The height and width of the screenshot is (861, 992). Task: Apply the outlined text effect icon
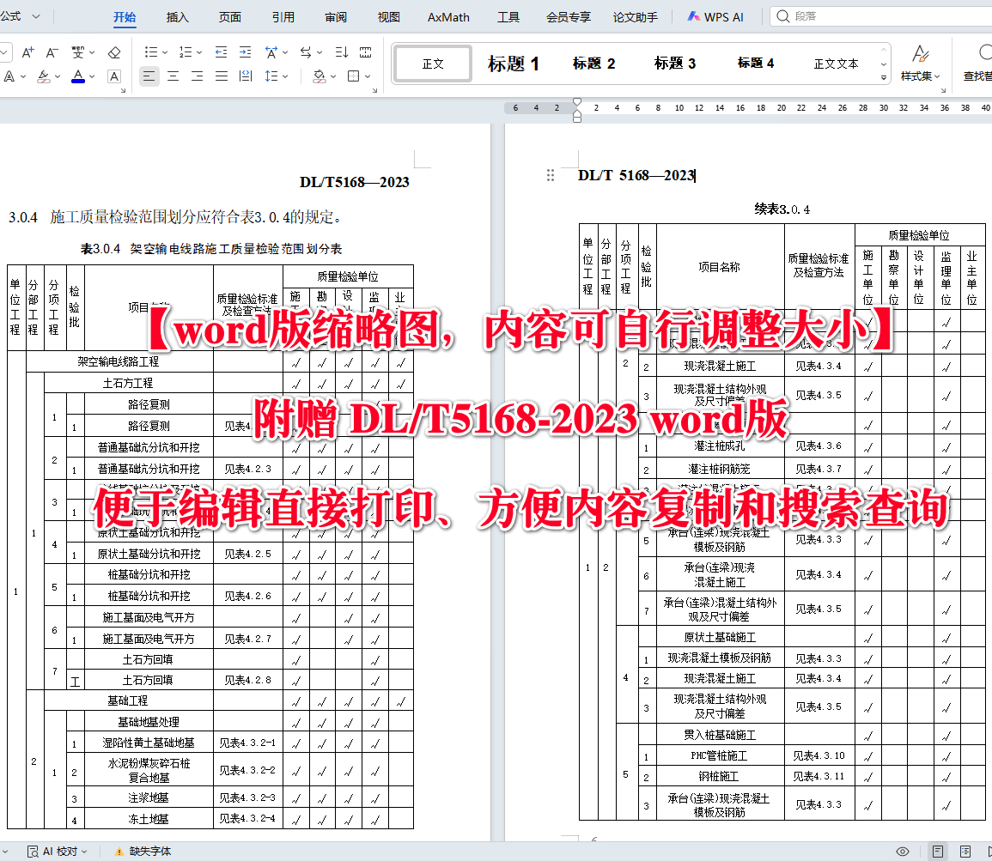(x=9, y=76)
